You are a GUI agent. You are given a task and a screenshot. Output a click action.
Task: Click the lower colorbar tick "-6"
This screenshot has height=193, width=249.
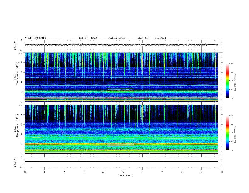(232, 141)
